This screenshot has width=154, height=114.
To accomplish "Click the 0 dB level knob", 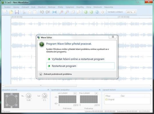I will [x=29, y=96].
